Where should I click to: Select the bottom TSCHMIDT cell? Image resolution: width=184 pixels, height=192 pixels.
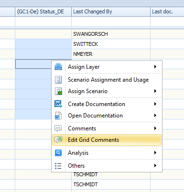pyautogui.click(x=111, y=184)
